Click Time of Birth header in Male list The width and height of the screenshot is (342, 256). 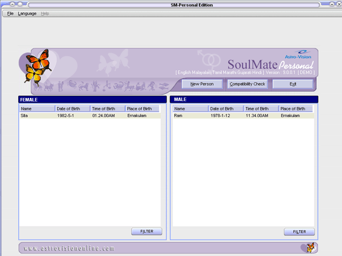pyautogui.click(x=261, y=109)
